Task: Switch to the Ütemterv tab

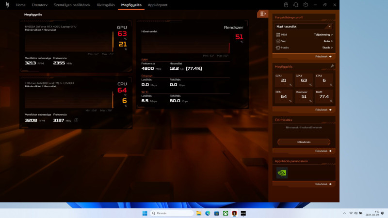Action: 40,5
